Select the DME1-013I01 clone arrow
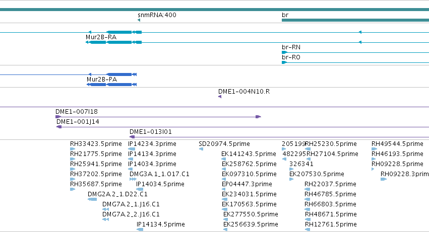 pyautogui.click(x=132, y=137)
